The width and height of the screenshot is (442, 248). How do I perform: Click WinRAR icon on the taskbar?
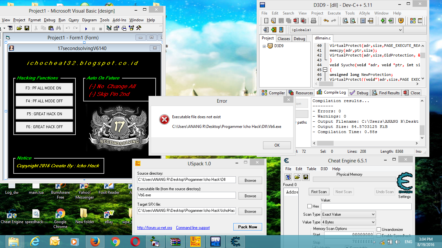pyautogui.click(x=175, y=241)
